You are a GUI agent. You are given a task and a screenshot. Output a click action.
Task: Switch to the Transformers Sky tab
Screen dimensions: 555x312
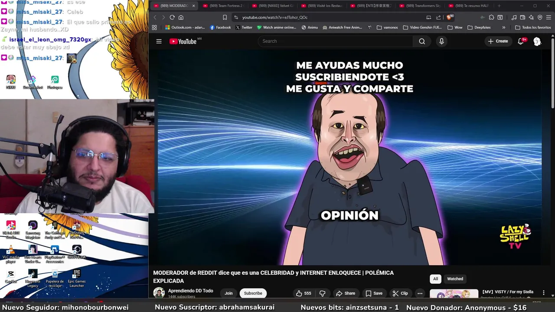pos(420,6)
